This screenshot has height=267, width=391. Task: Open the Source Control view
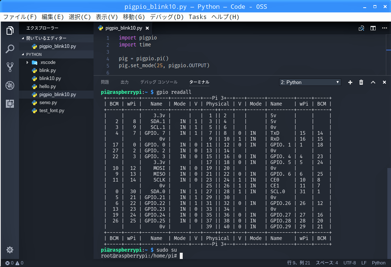coord(10,67)
